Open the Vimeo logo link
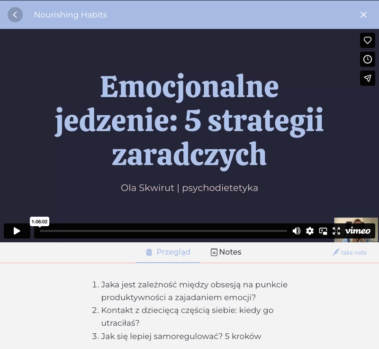The width and height of the screenshot is (379, 349). [358, 231]
